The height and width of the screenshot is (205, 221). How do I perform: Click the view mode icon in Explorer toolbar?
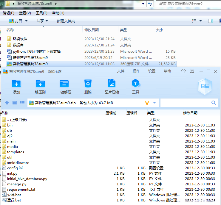coord(194,21)
